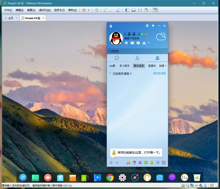Open Deepin Movie dock icon
This screenshot has height=189, width=220.
(x=98, y=178)
